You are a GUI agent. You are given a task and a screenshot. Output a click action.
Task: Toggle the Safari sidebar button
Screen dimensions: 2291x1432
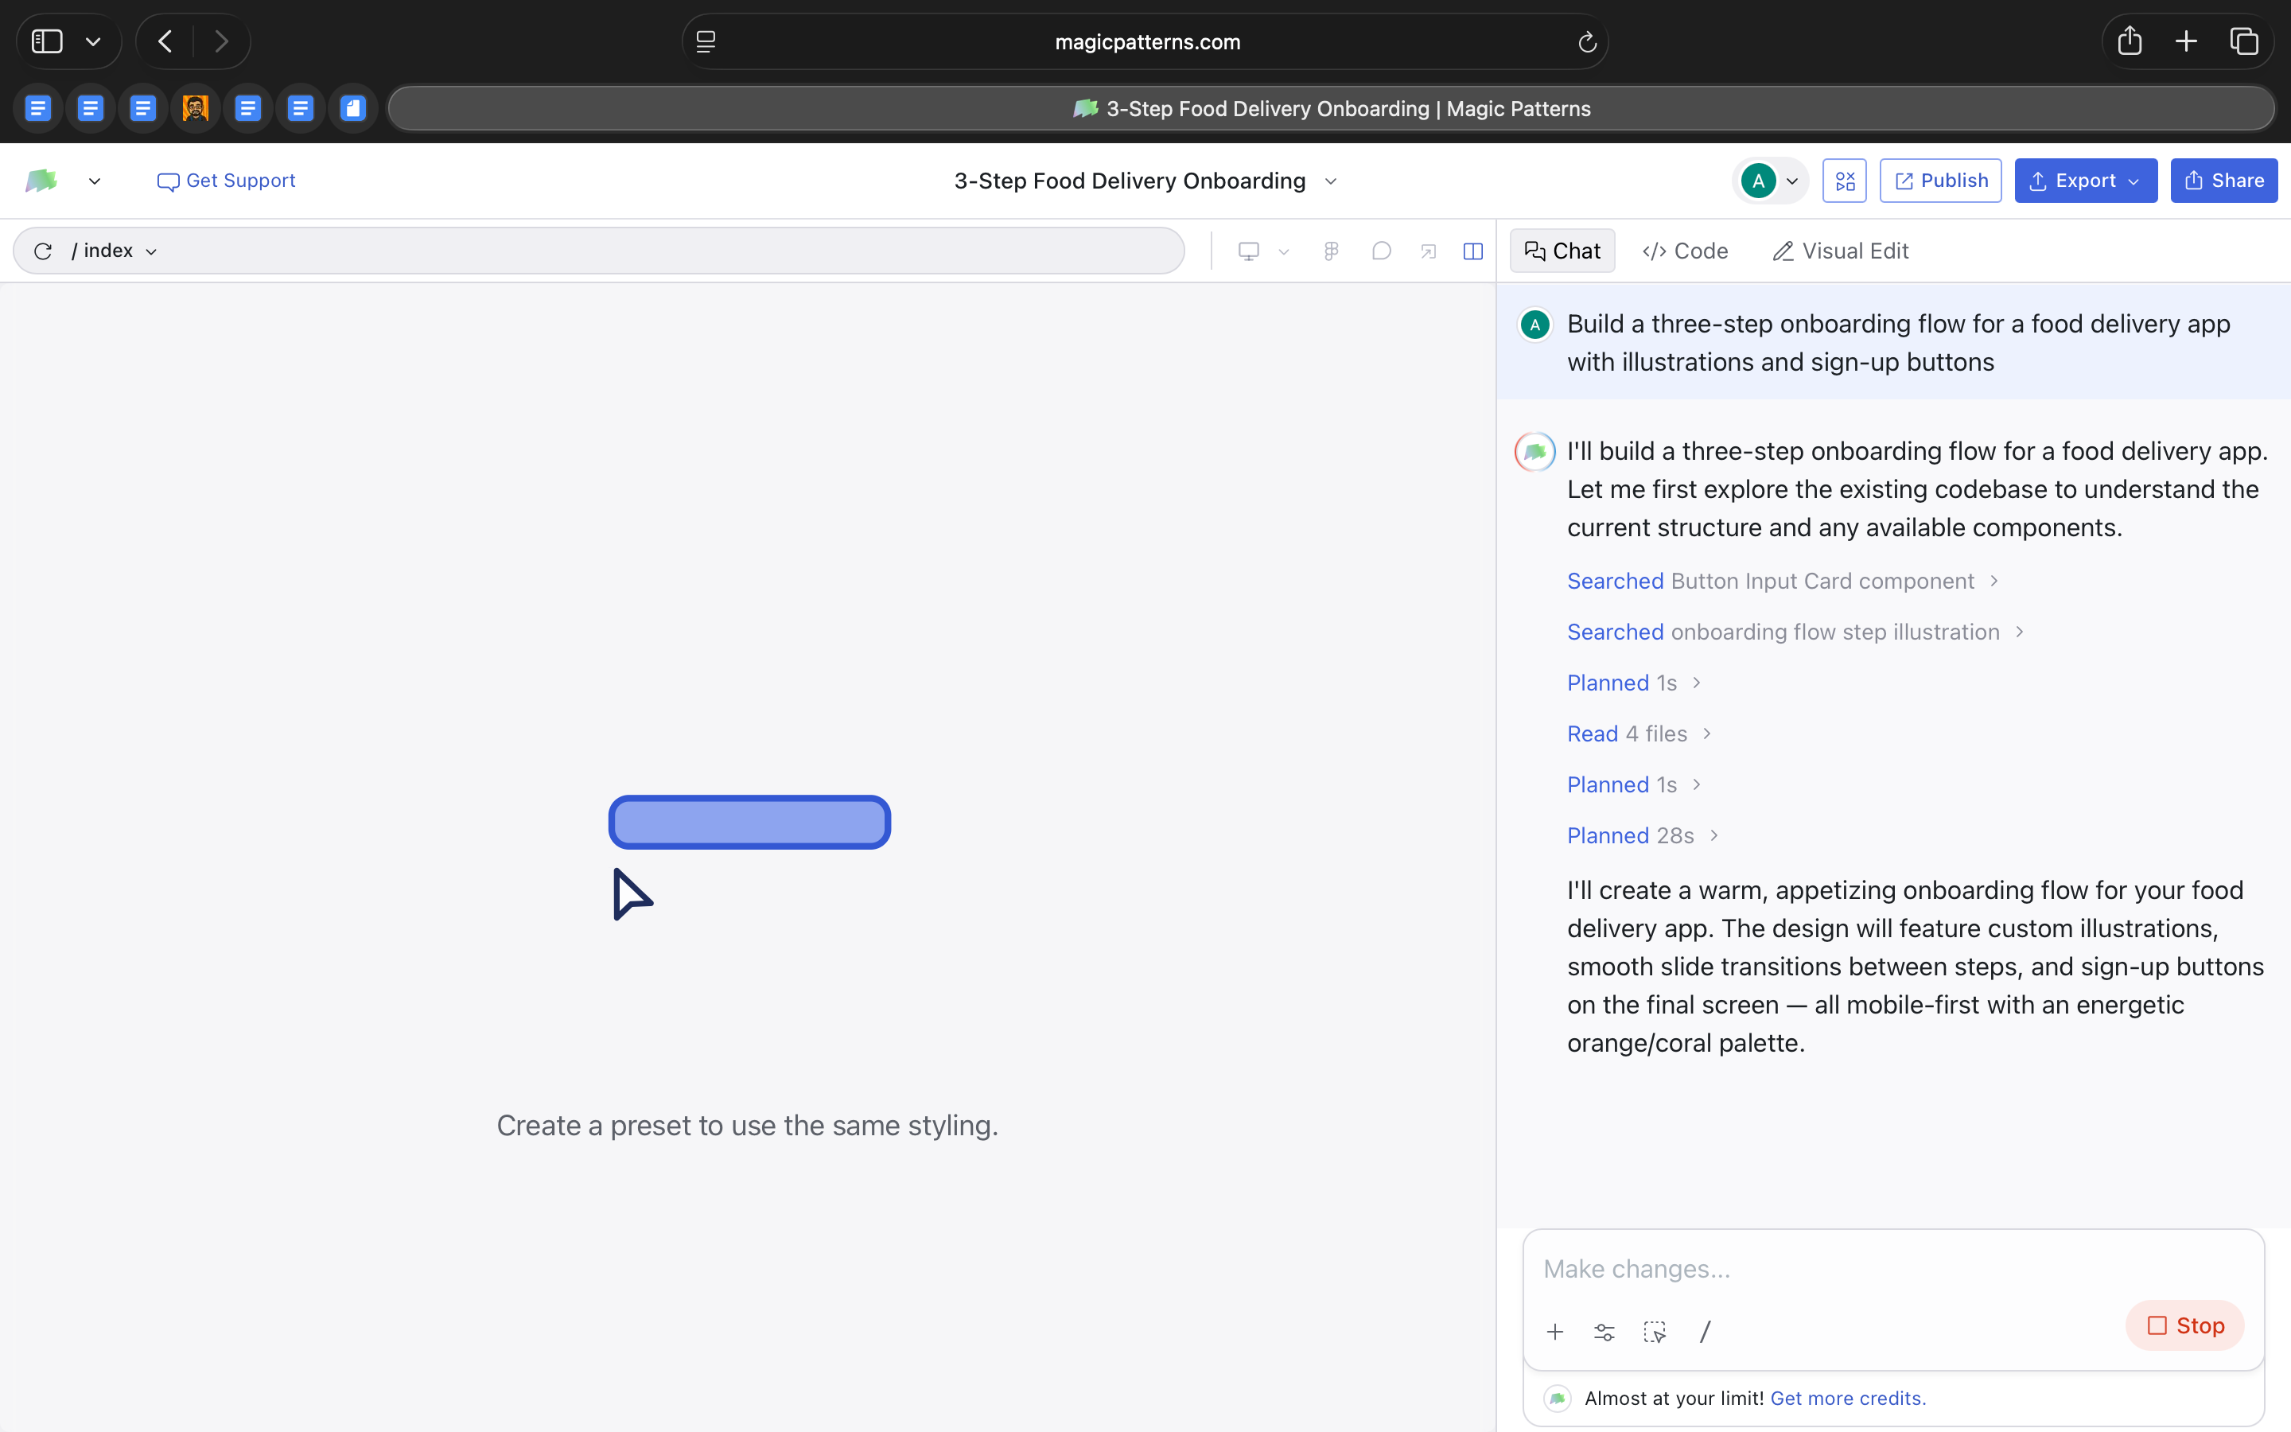[x=48, y=41]
